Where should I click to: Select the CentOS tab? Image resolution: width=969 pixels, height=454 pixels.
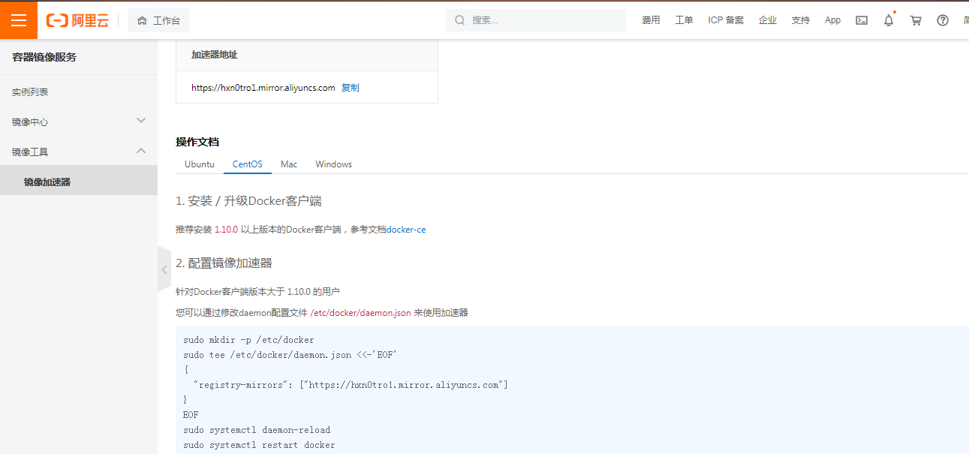tap(248, 164)
